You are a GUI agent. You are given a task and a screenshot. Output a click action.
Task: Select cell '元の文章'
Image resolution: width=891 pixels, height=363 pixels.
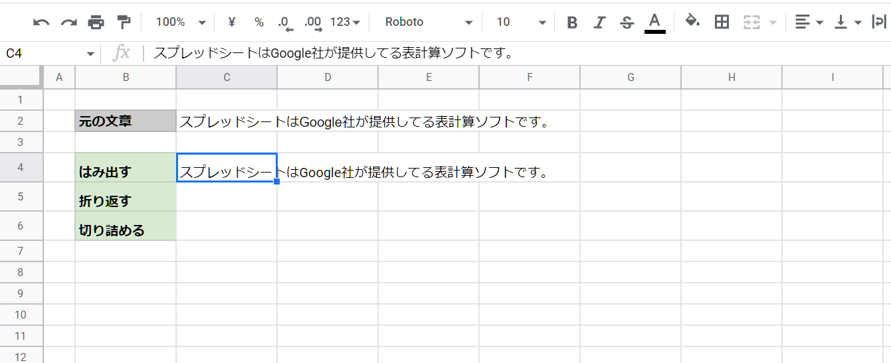126,121
